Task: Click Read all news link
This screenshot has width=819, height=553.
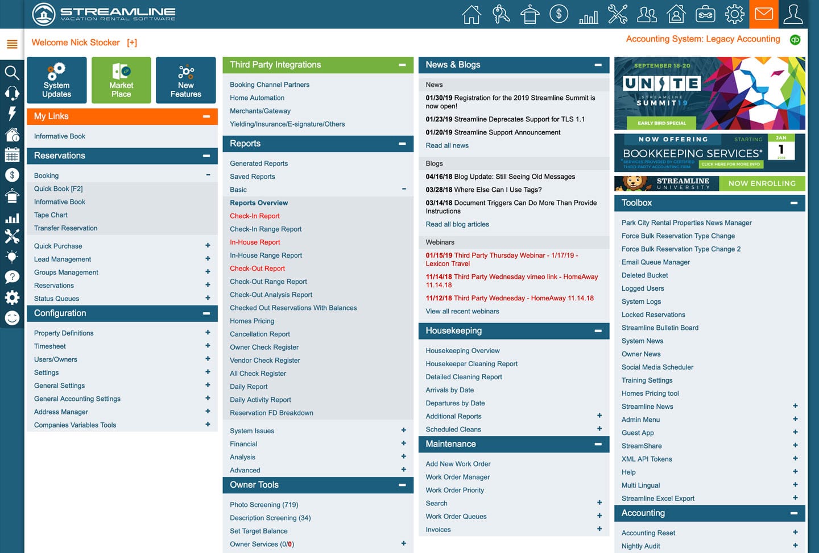Action: point(447,145)
